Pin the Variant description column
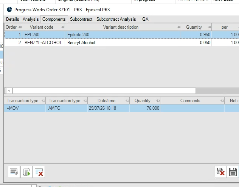239x187 pixels. click(x=178, y=27)
